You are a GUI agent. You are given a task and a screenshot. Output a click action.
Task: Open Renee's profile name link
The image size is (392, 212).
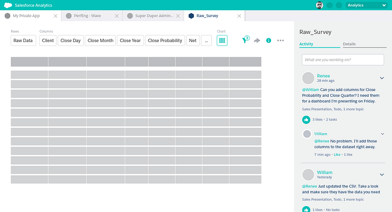[x=323, y=76]
